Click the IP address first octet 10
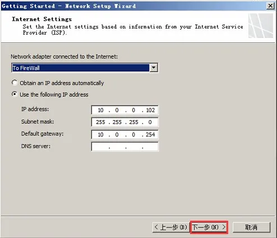 point(100,110)
